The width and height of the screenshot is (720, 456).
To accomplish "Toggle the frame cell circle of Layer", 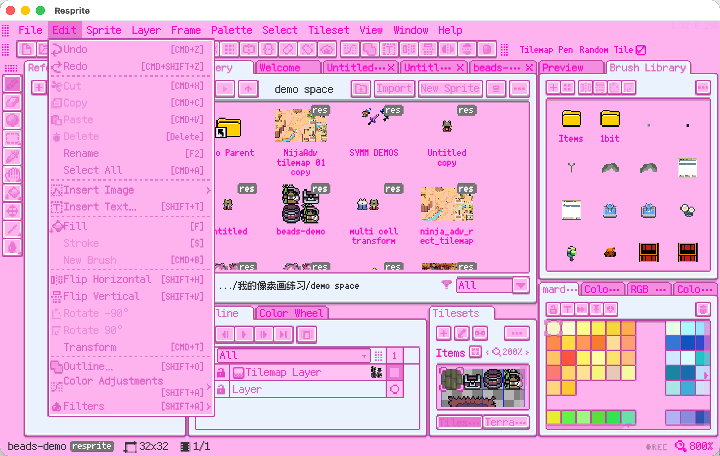I will (395, 389).
